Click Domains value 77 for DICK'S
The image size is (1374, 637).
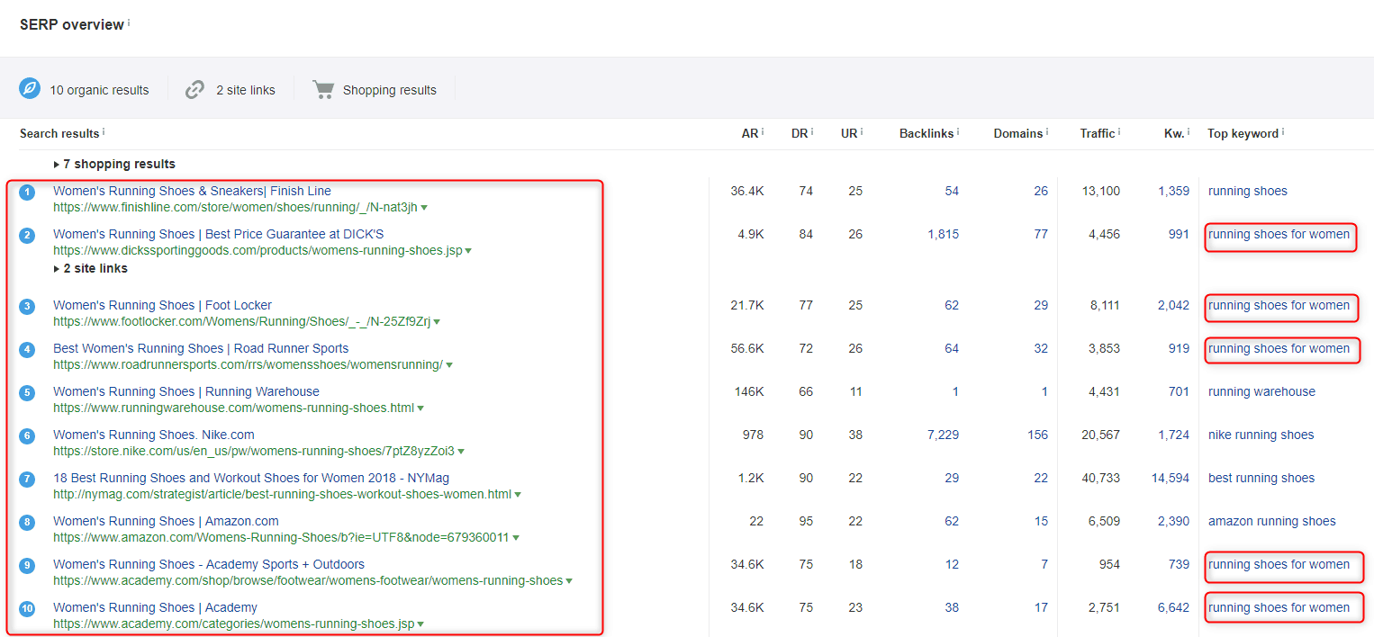coord(1041,234)
